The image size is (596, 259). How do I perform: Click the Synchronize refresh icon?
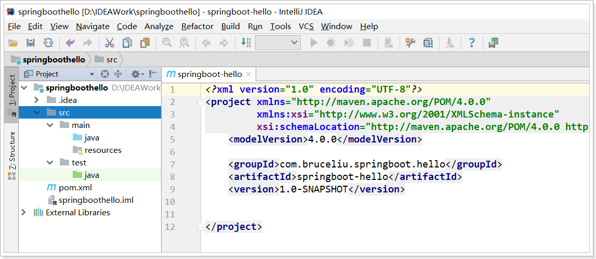[x=48, y=43]
